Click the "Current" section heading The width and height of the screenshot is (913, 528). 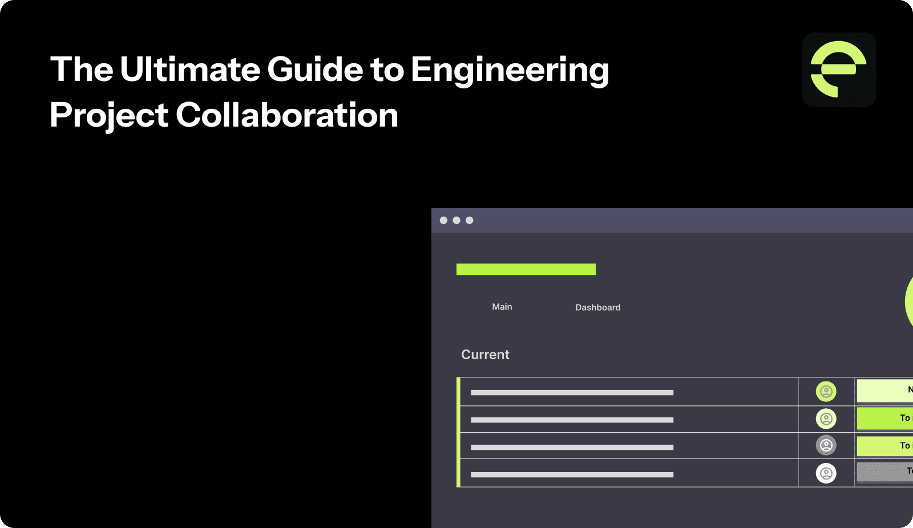[485, 355]
